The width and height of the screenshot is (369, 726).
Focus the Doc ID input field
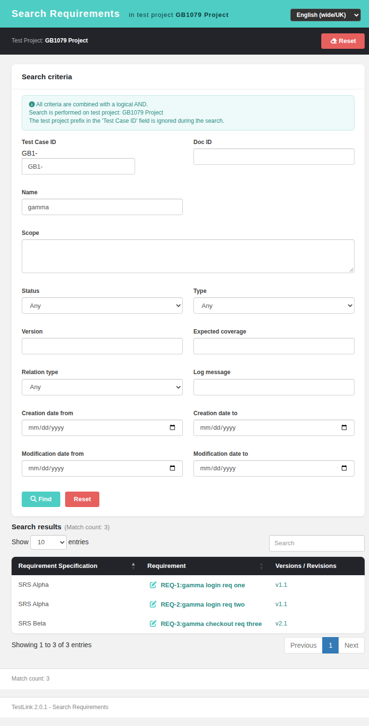tap(274, 157)
